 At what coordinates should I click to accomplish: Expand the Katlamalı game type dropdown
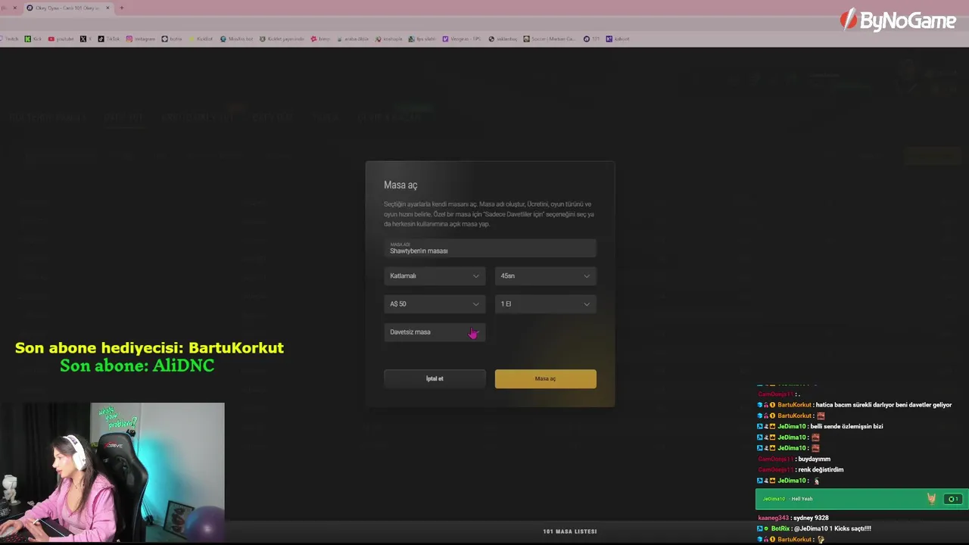435,276
